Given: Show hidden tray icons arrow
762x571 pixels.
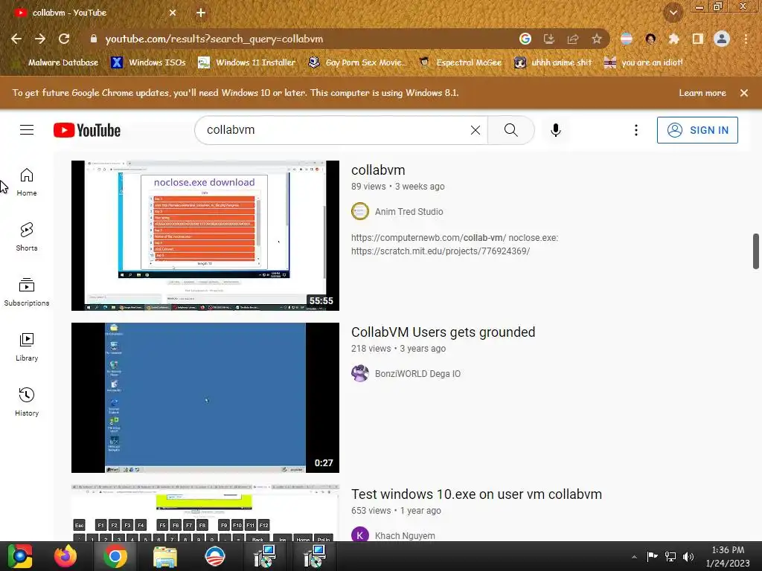Looking at the screenshot, I should tap(634, 557).
